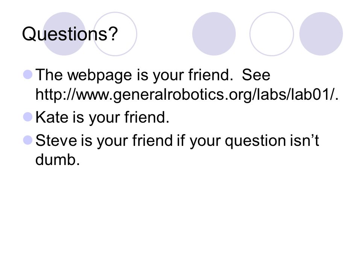Click the outlined circle near right side
The image size is (361, 270).
(272, 34)
